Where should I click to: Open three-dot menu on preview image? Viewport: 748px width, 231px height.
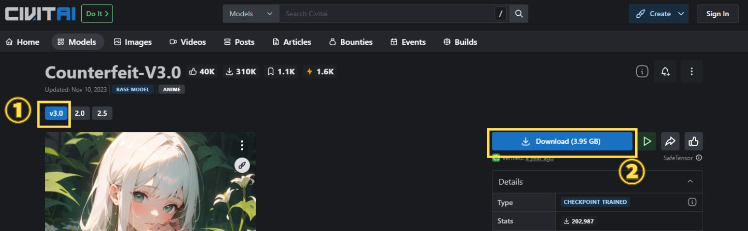coord(242,145)
